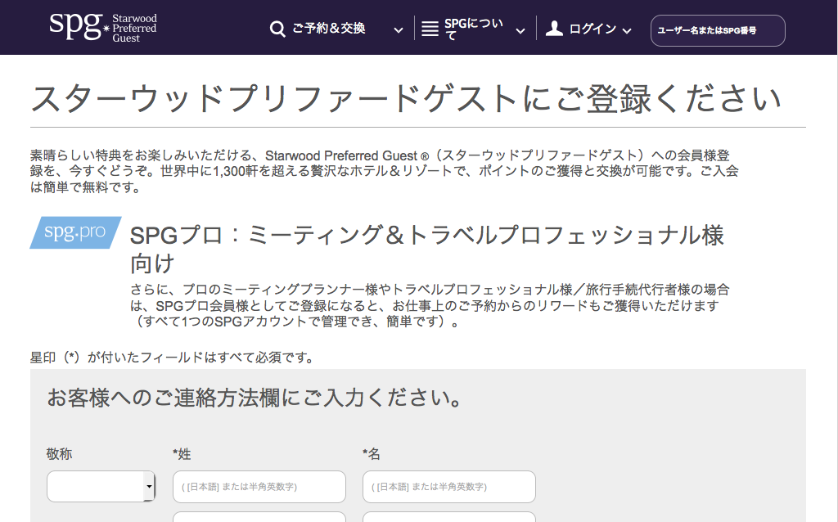Image resolution: width=838 pixels, height=522 pixels.
Task: Expand the chevron next to ログイン
Action: (x=627, y=31)
